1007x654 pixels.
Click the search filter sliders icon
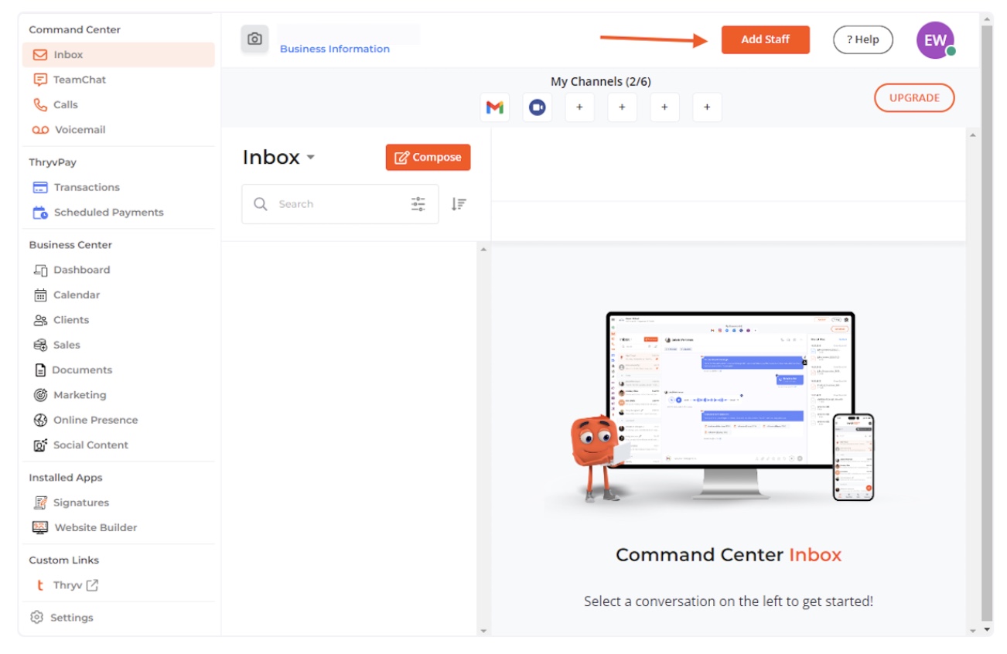418,204
